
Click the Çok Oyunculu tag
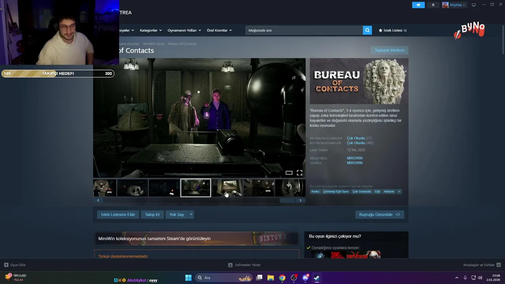pyautogui.click(x=362, y=192)
